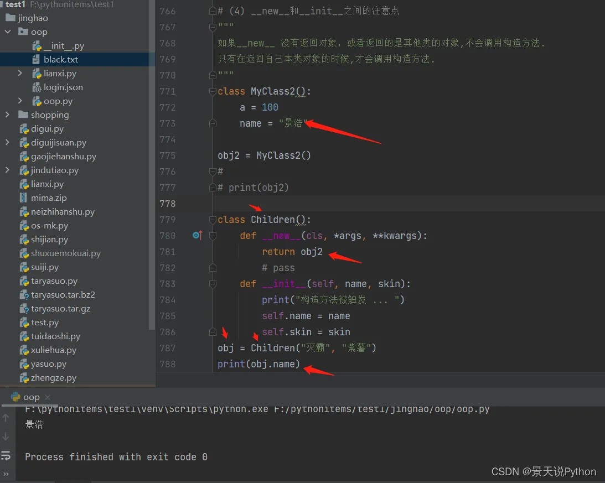Close the oop run tab
The image size is (605, 483).
coord(48,397)
